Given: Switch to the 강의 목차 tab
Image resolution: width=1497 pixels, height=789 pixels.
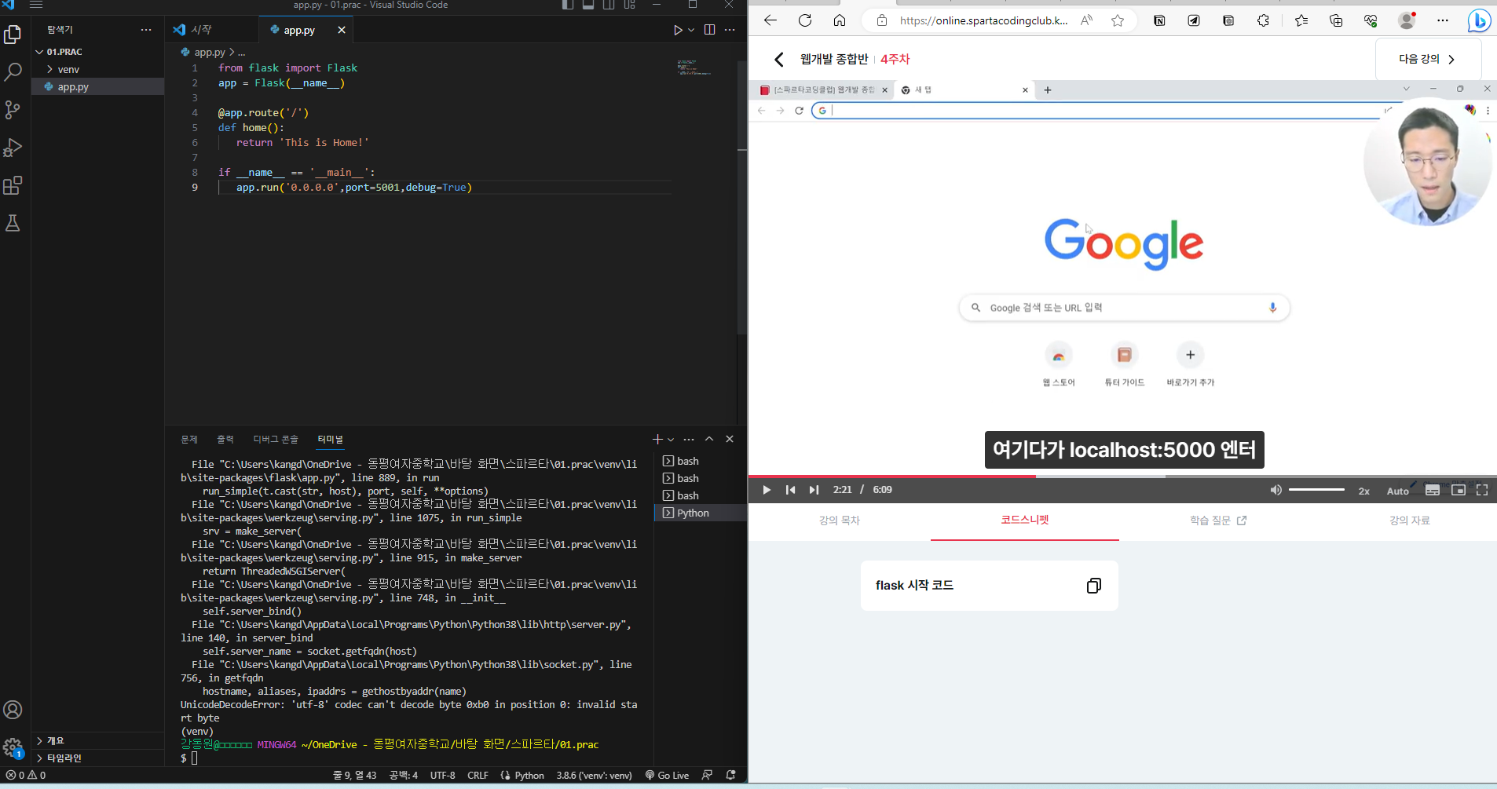Looking at the screenshot, I should [839, 521].
